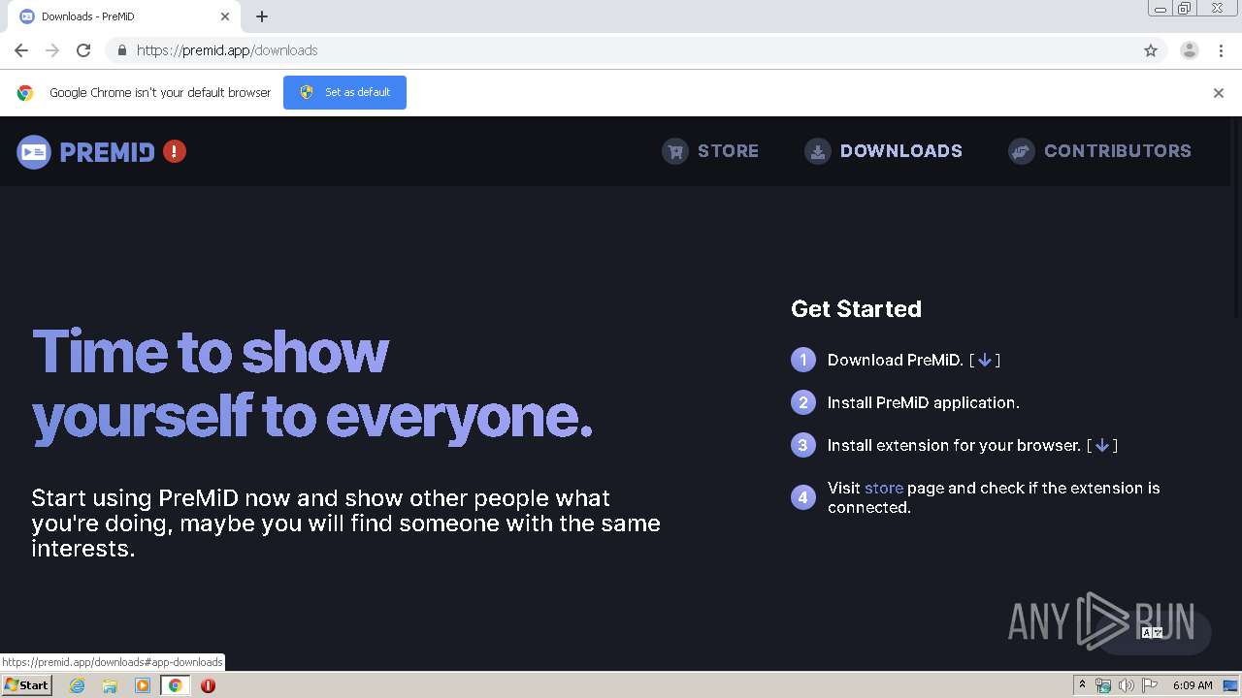Open the DOWNLOADS menu item

coord(900,151)
